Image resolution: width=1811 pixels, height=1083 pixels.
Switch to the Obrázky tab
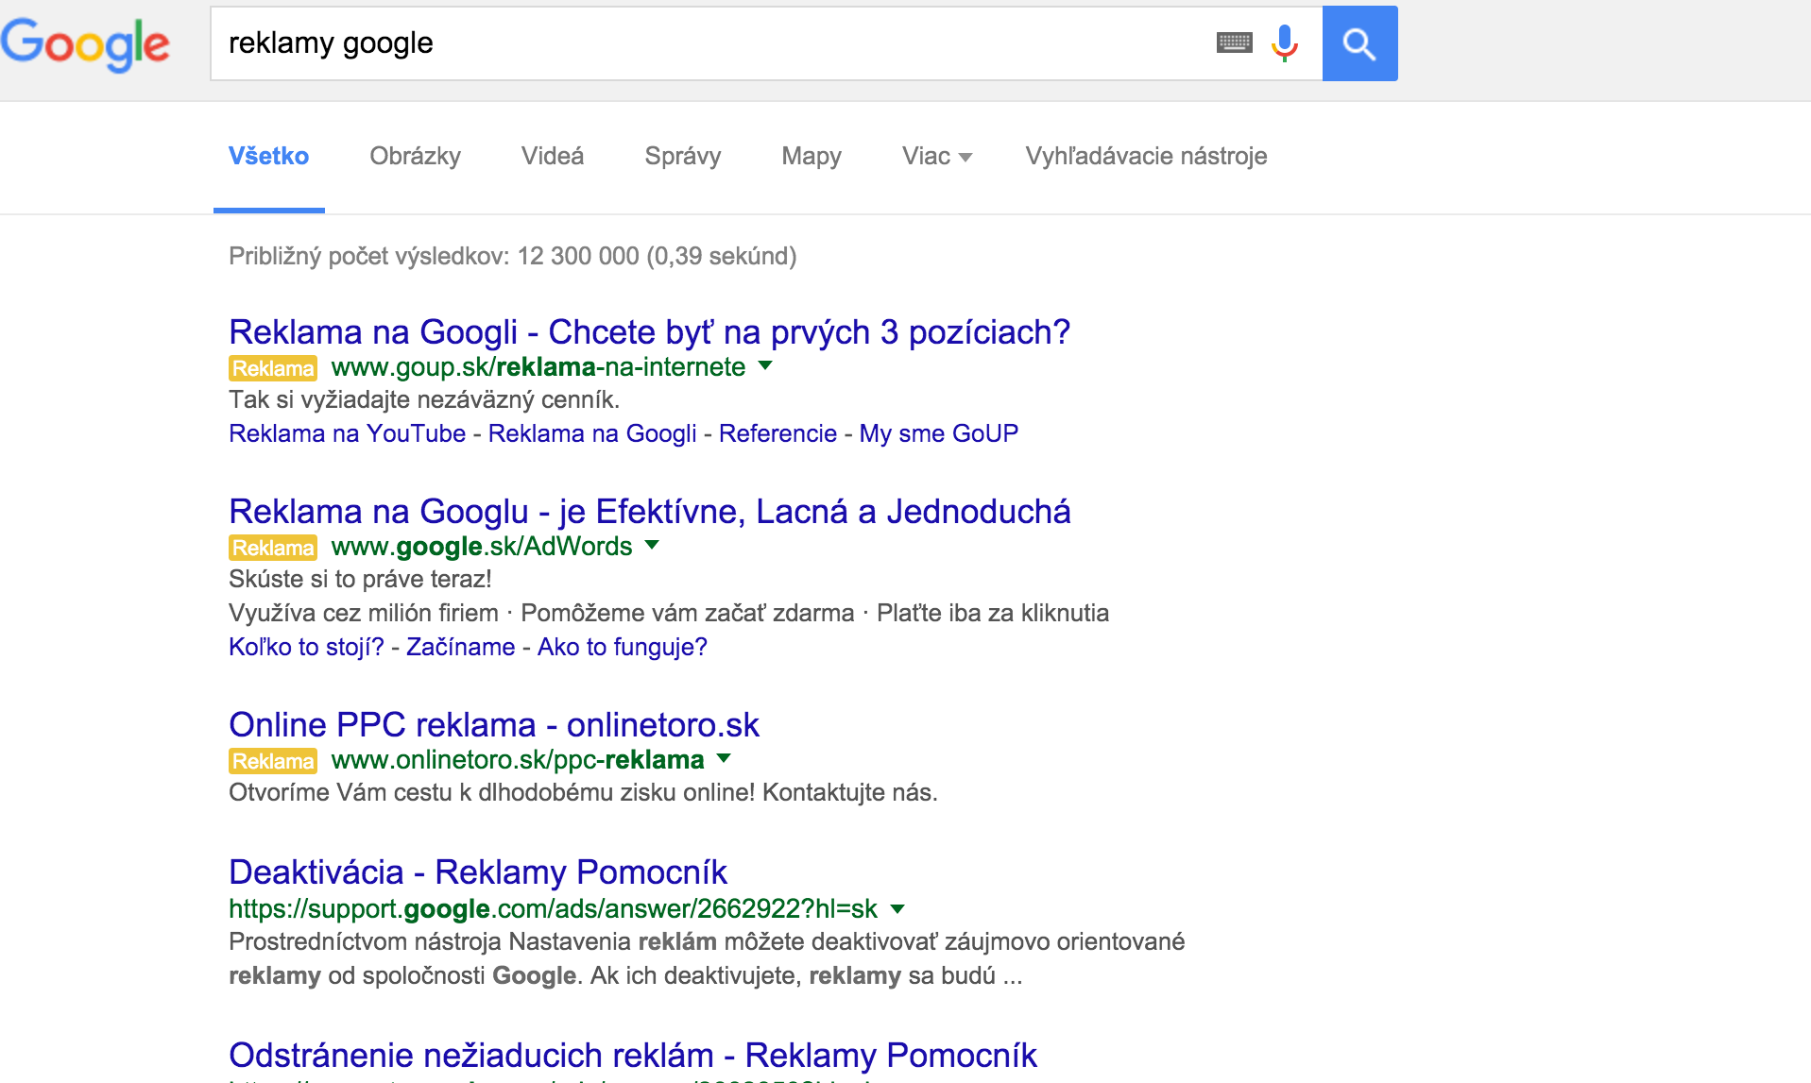point(415,157)
